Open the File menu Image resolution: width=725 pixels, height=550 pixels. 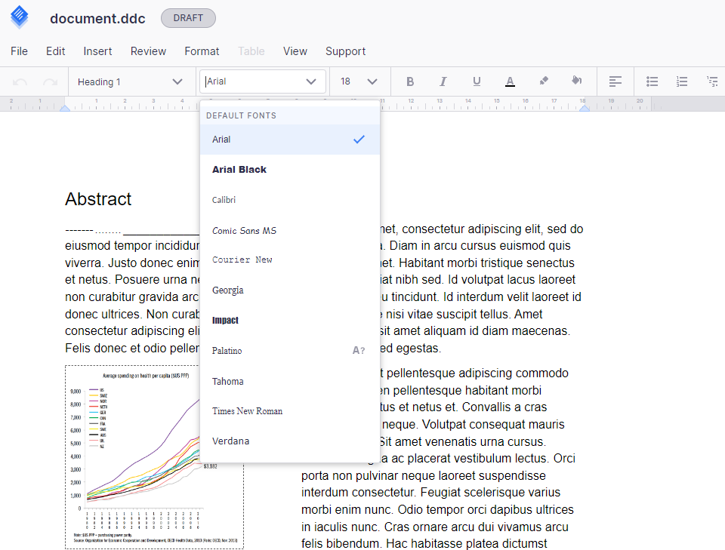pyautogui.click(x=19, y=51)
